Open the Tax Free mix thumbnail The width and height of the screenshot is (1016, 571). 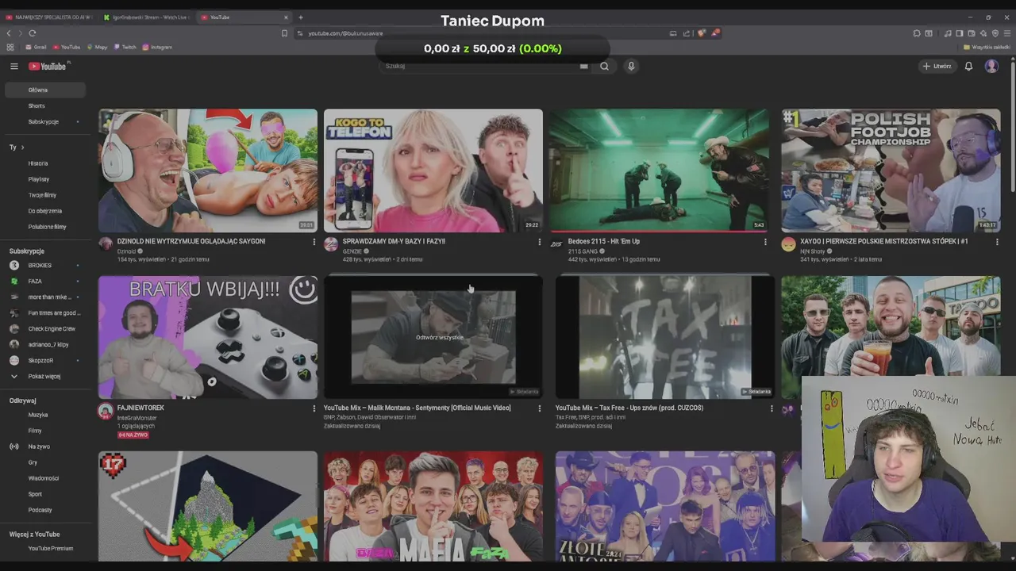tap(665, 337)
